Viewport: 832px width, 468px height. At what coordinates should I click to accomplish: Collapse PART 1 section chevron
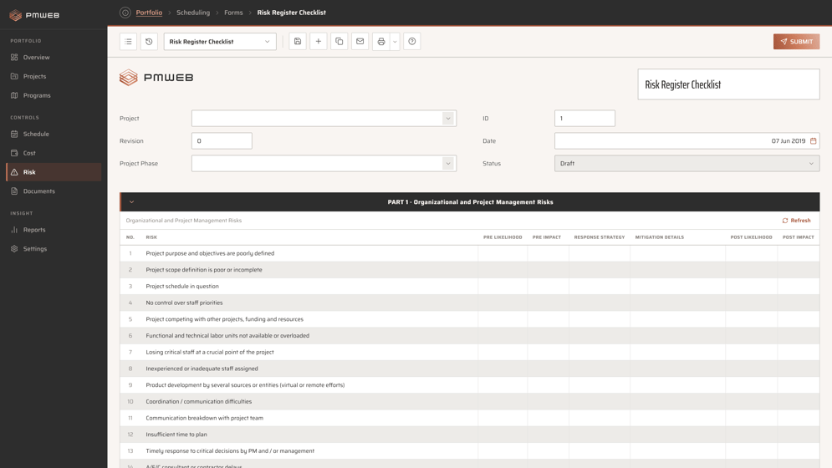tap(131, 202)
